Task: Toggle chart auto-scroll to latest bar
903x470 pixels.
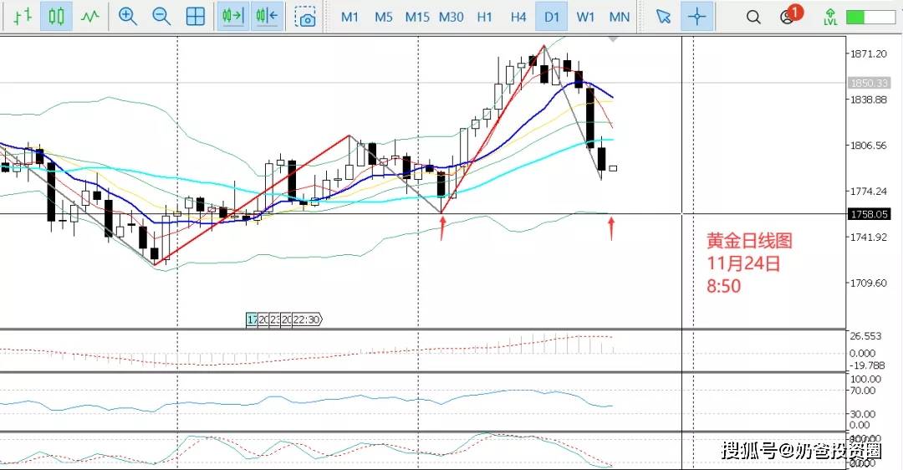Action: click(232, 16)
